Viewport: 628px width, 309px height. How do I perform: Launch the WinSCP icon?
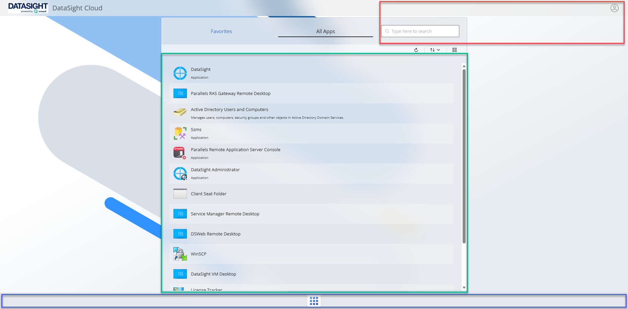180,254
